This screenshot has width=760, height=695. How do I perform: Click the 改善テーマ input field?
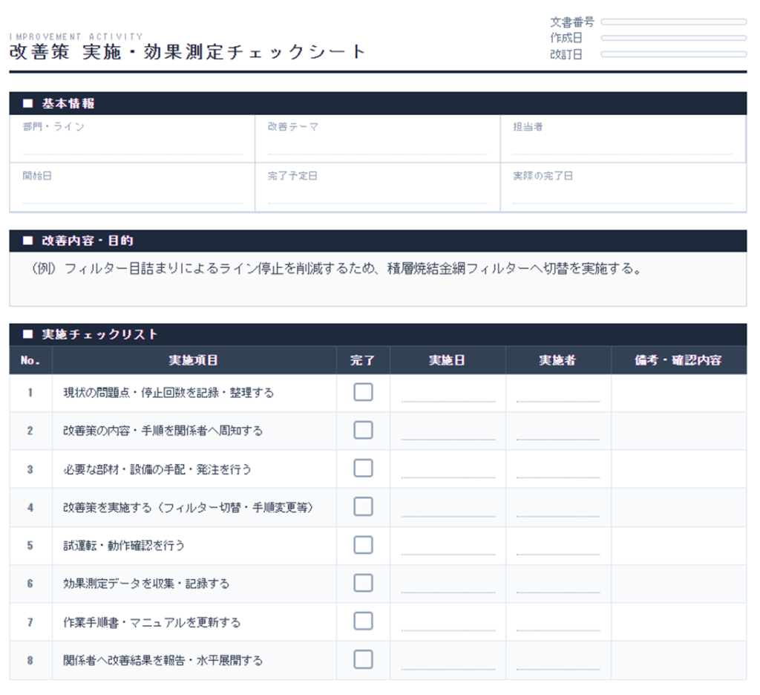(377, 146)
